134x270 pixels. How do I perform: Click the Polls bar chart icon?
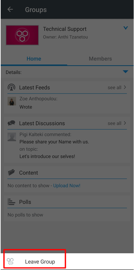[11, 202]
